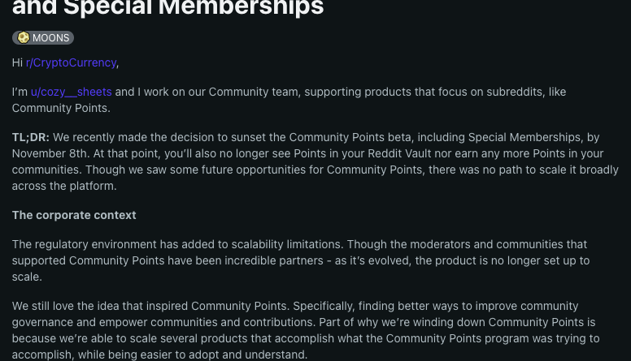Click the "The corporate context" heading

74,215
